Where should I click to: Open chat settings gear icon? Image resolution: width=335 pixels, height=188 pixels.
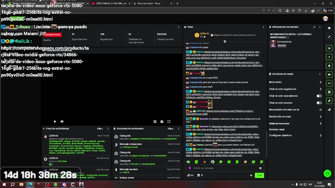[251, 175]
